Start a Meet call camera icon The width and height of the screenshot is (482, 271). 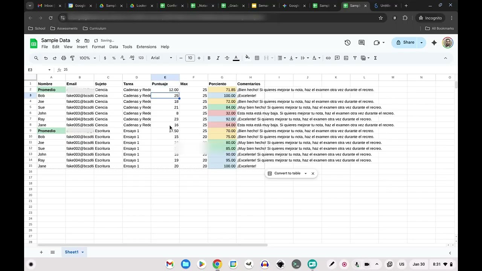click(377, 43)
